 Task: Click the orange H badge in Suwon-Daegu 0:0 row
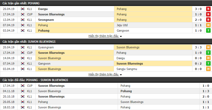(x=208, y=58)
